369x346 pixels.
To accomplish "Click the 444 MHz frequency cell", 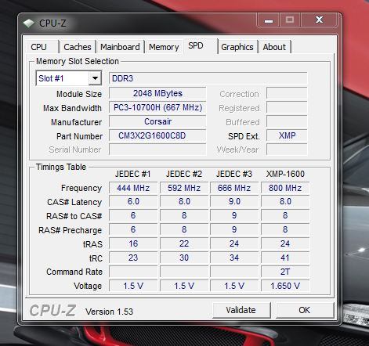I will (133, 188).
